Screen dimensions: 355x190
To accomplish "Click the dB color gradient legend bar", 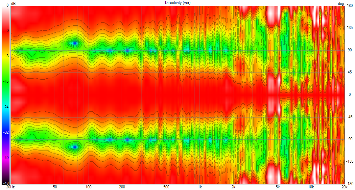I will [6, 95].
